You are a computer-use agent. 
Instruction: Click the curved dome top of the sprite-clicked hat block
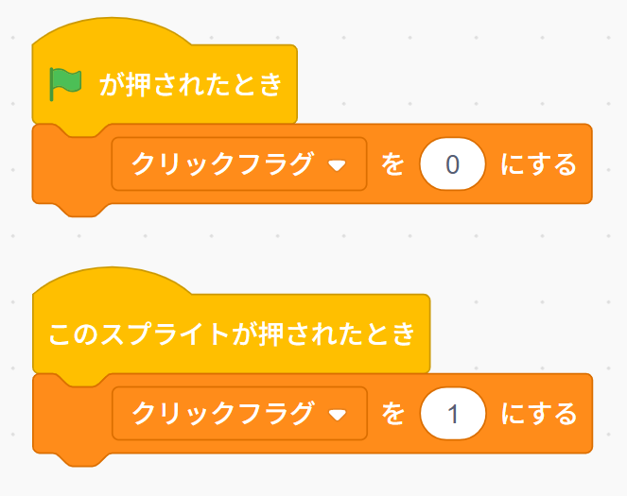click(112, 280)
